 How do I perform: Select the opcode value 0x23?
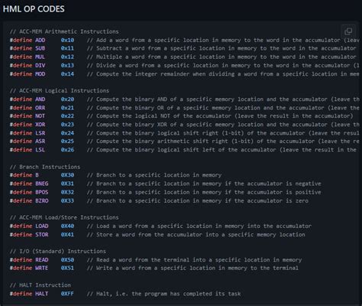[x=67, y=125]
